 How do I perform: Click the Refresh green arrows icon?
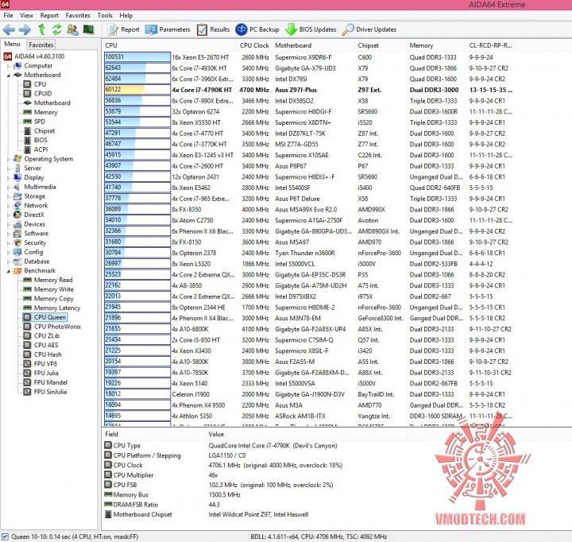56,29
